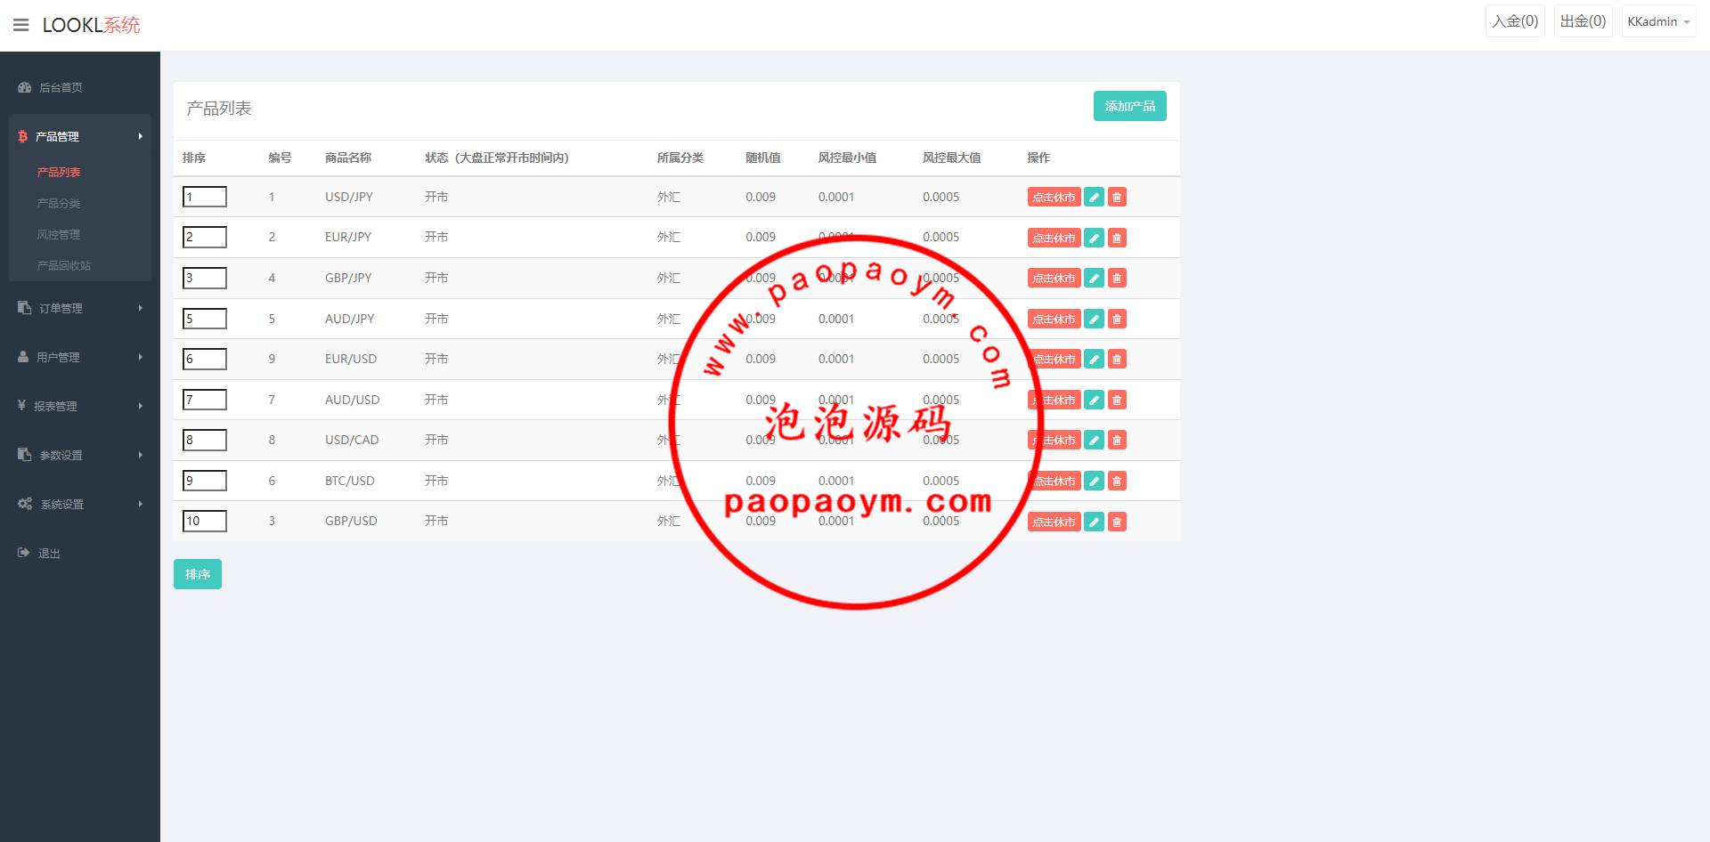Viewport: 1710px width, 842px height.
Task: Edit the BTC/USD product with pencil icon
Action: click(1094, 482)
